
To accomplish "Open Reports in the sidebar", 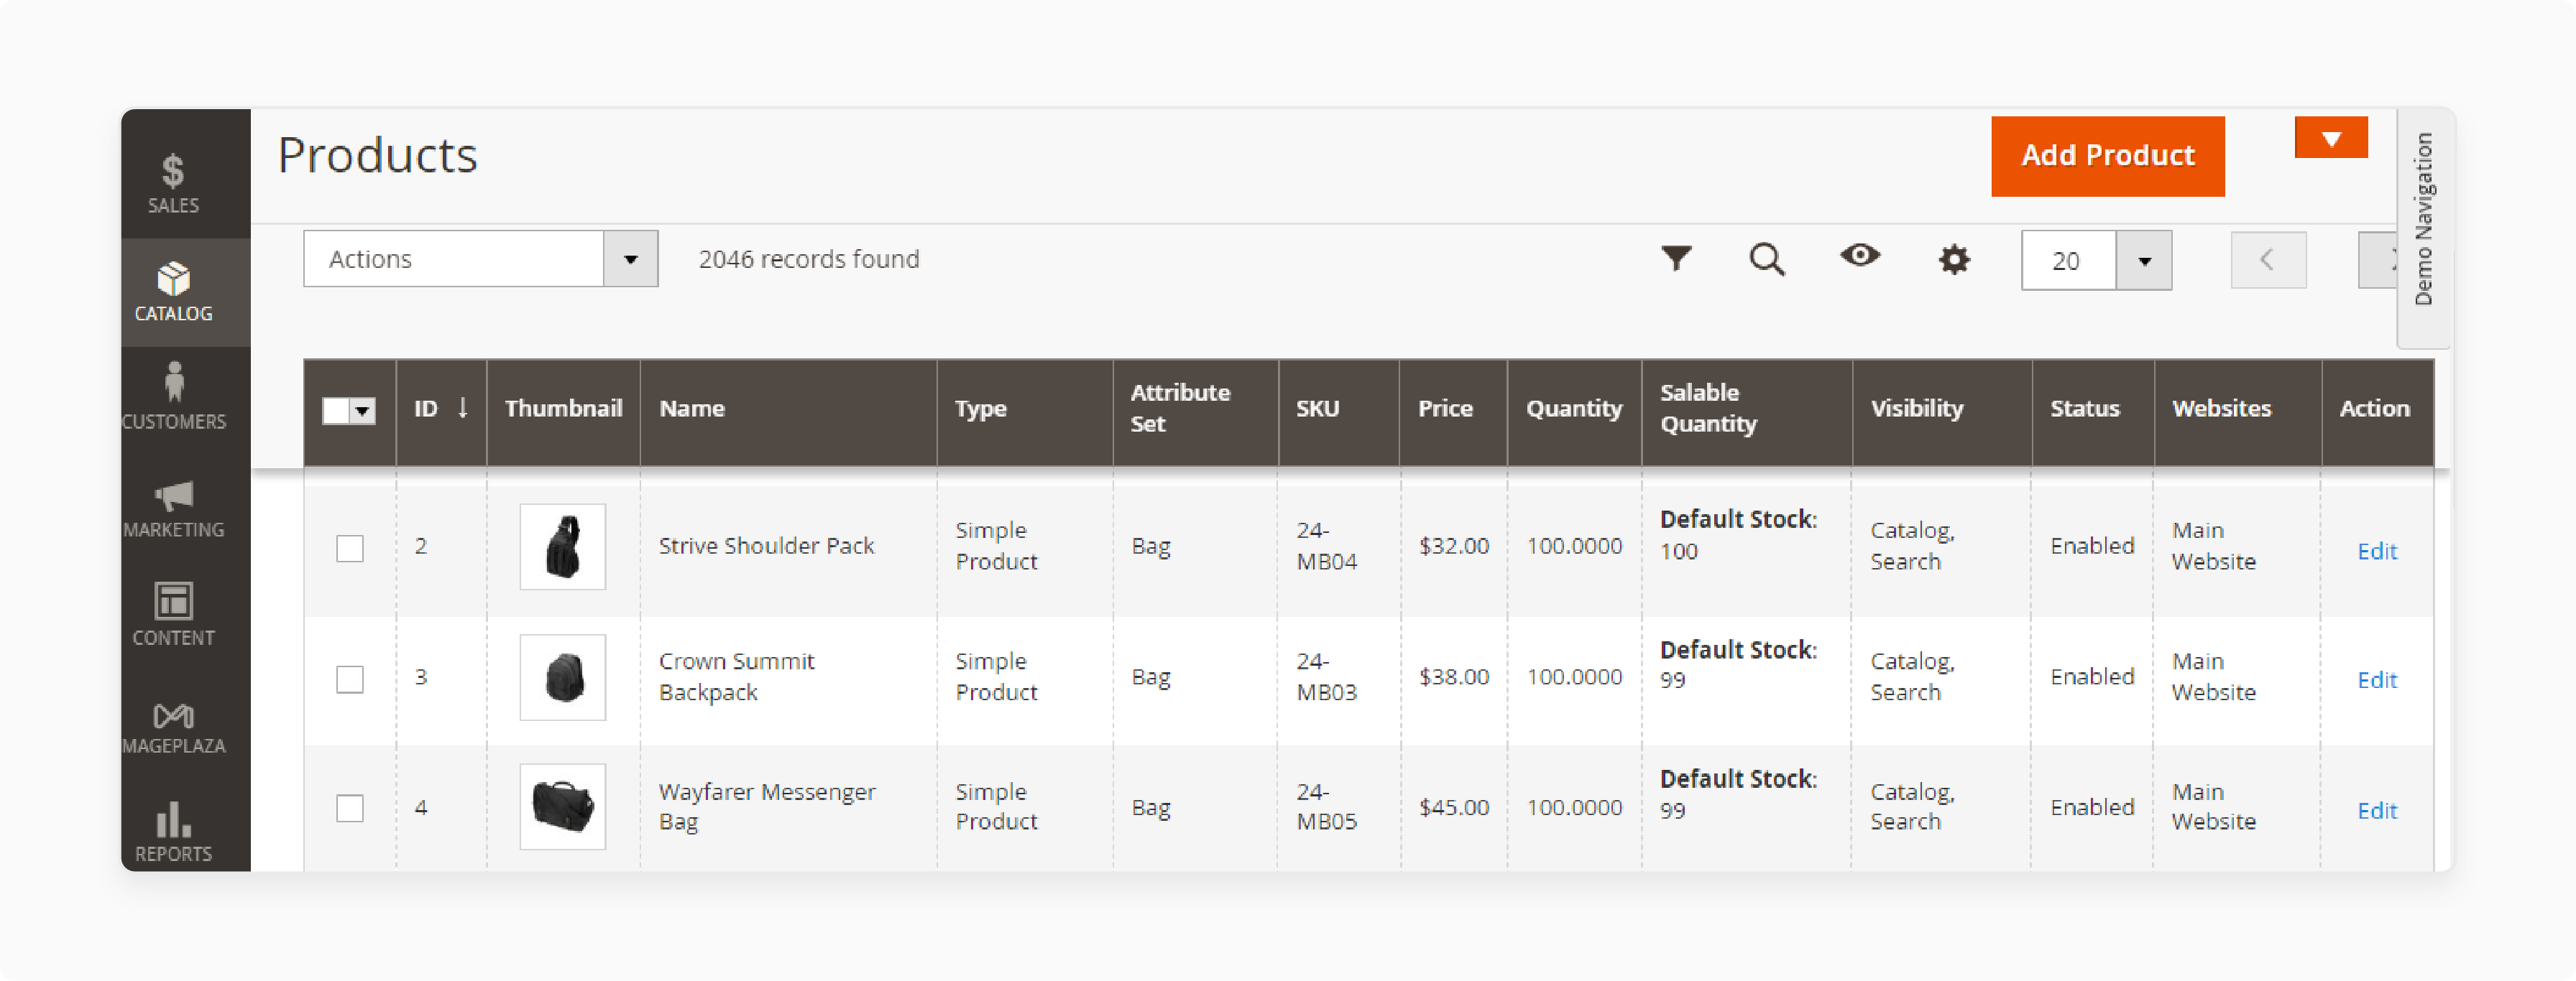I will (x=174, y=831).
